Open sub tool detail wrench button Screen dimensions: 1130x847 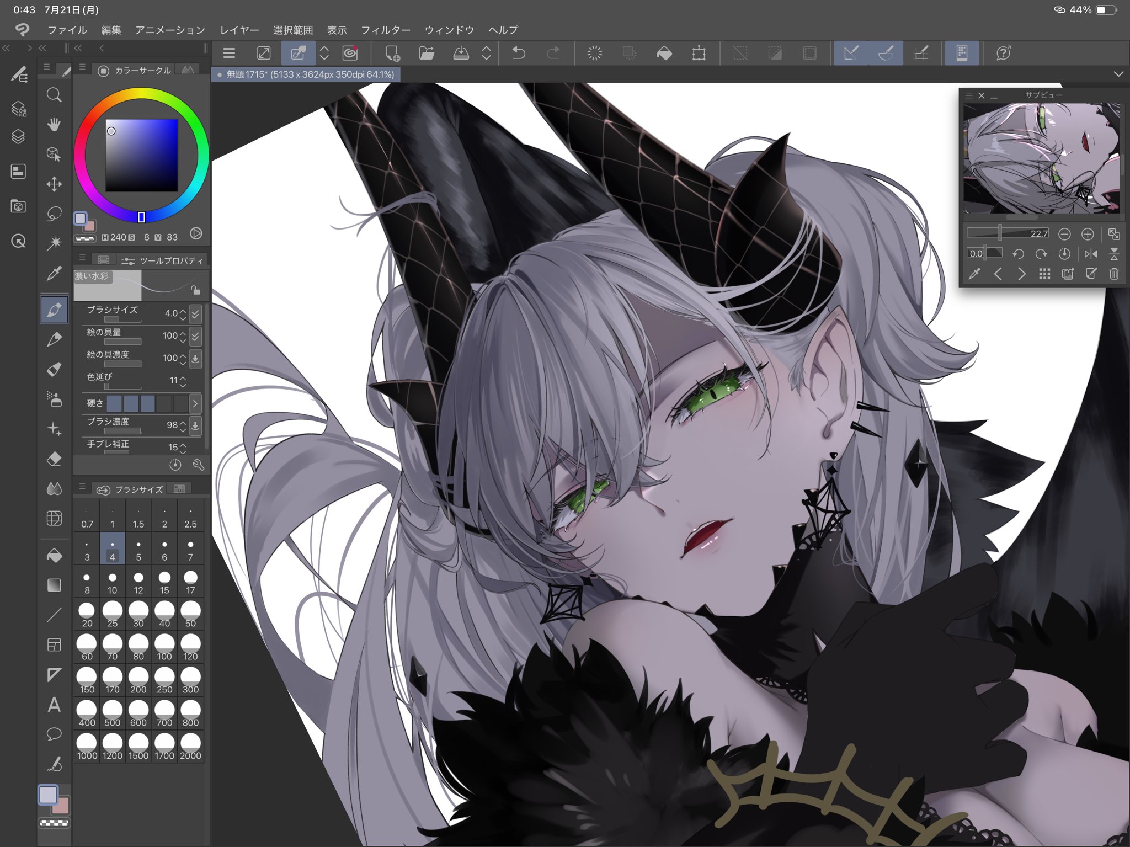tap(198, 465)
